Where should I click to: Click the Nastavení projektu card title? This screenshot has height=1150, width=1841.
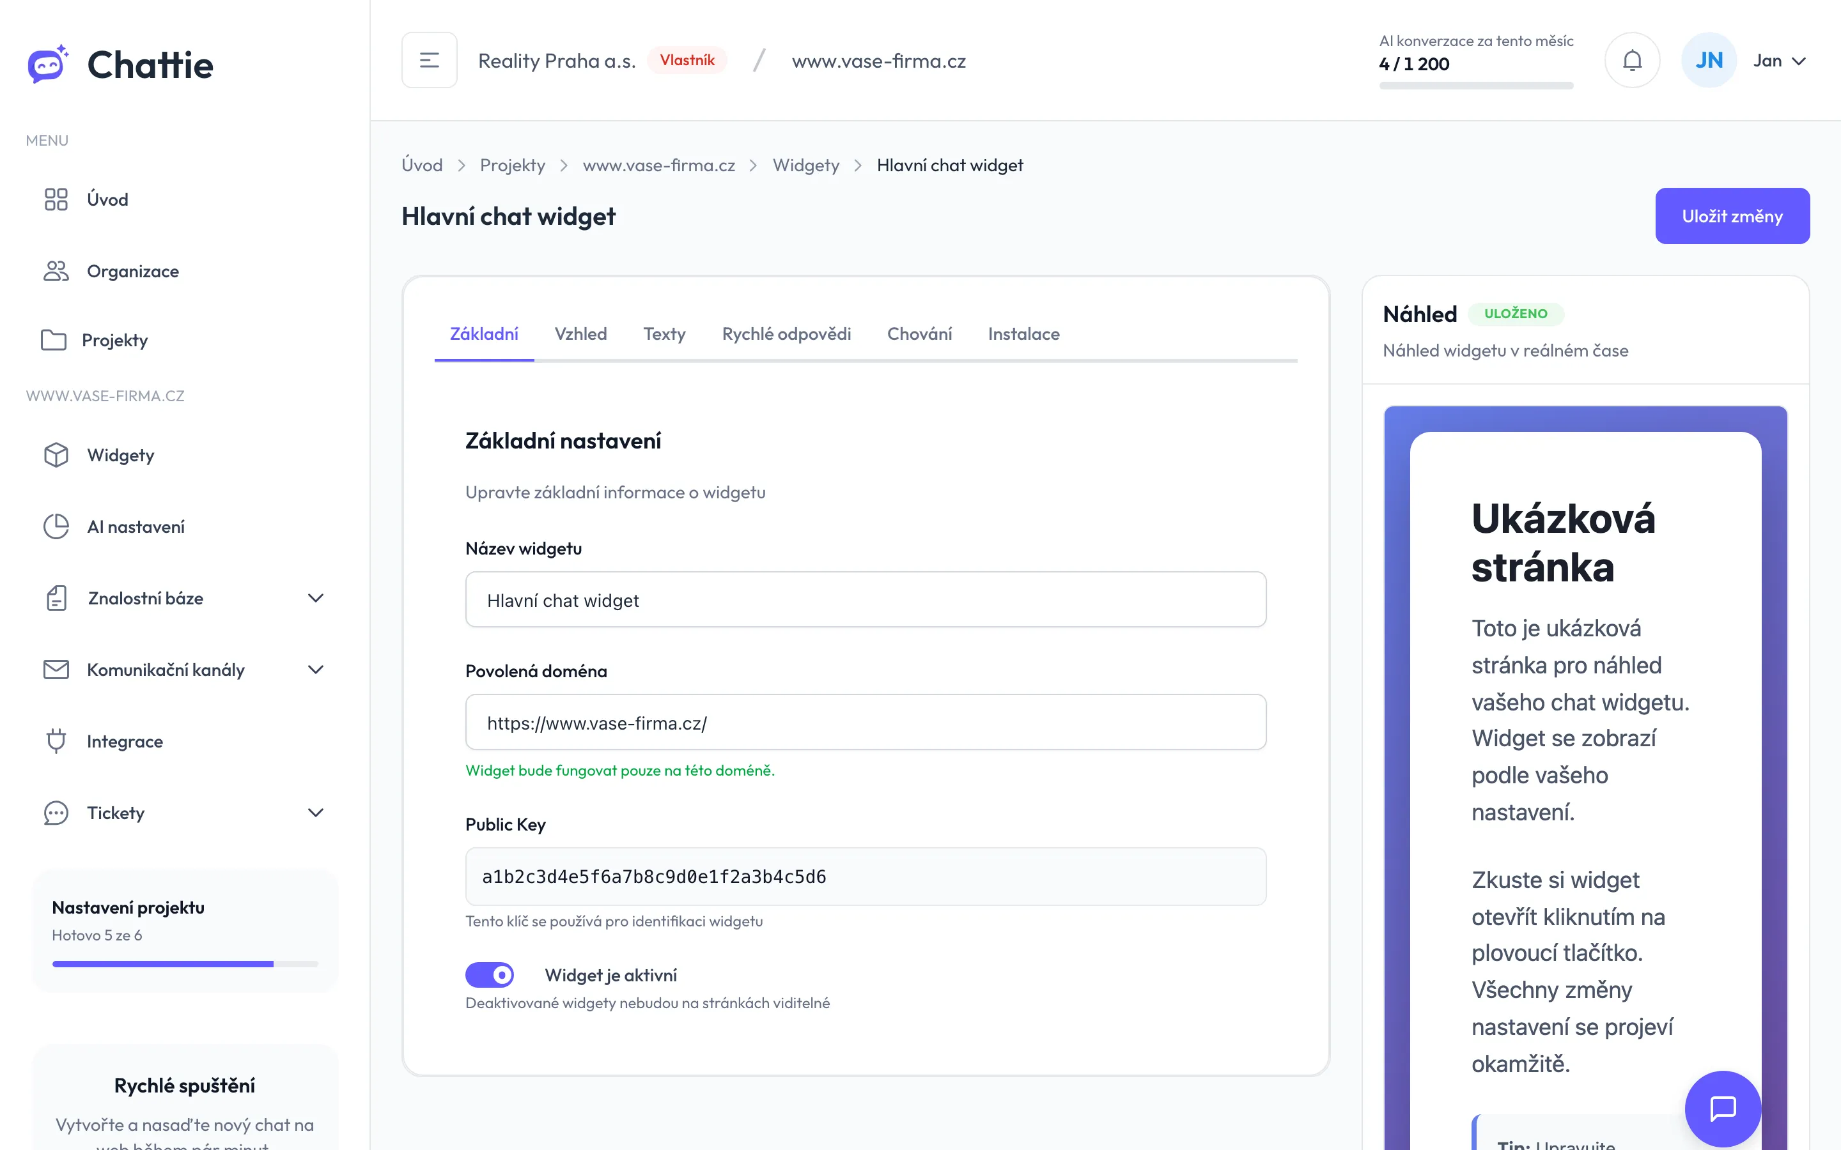(x=128, y=907)
